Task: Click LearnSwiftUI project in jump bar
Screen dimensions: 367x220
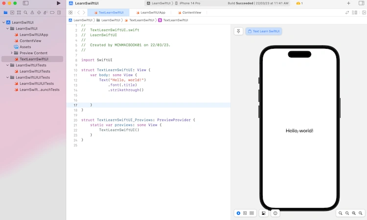Action: coord(81,20)
